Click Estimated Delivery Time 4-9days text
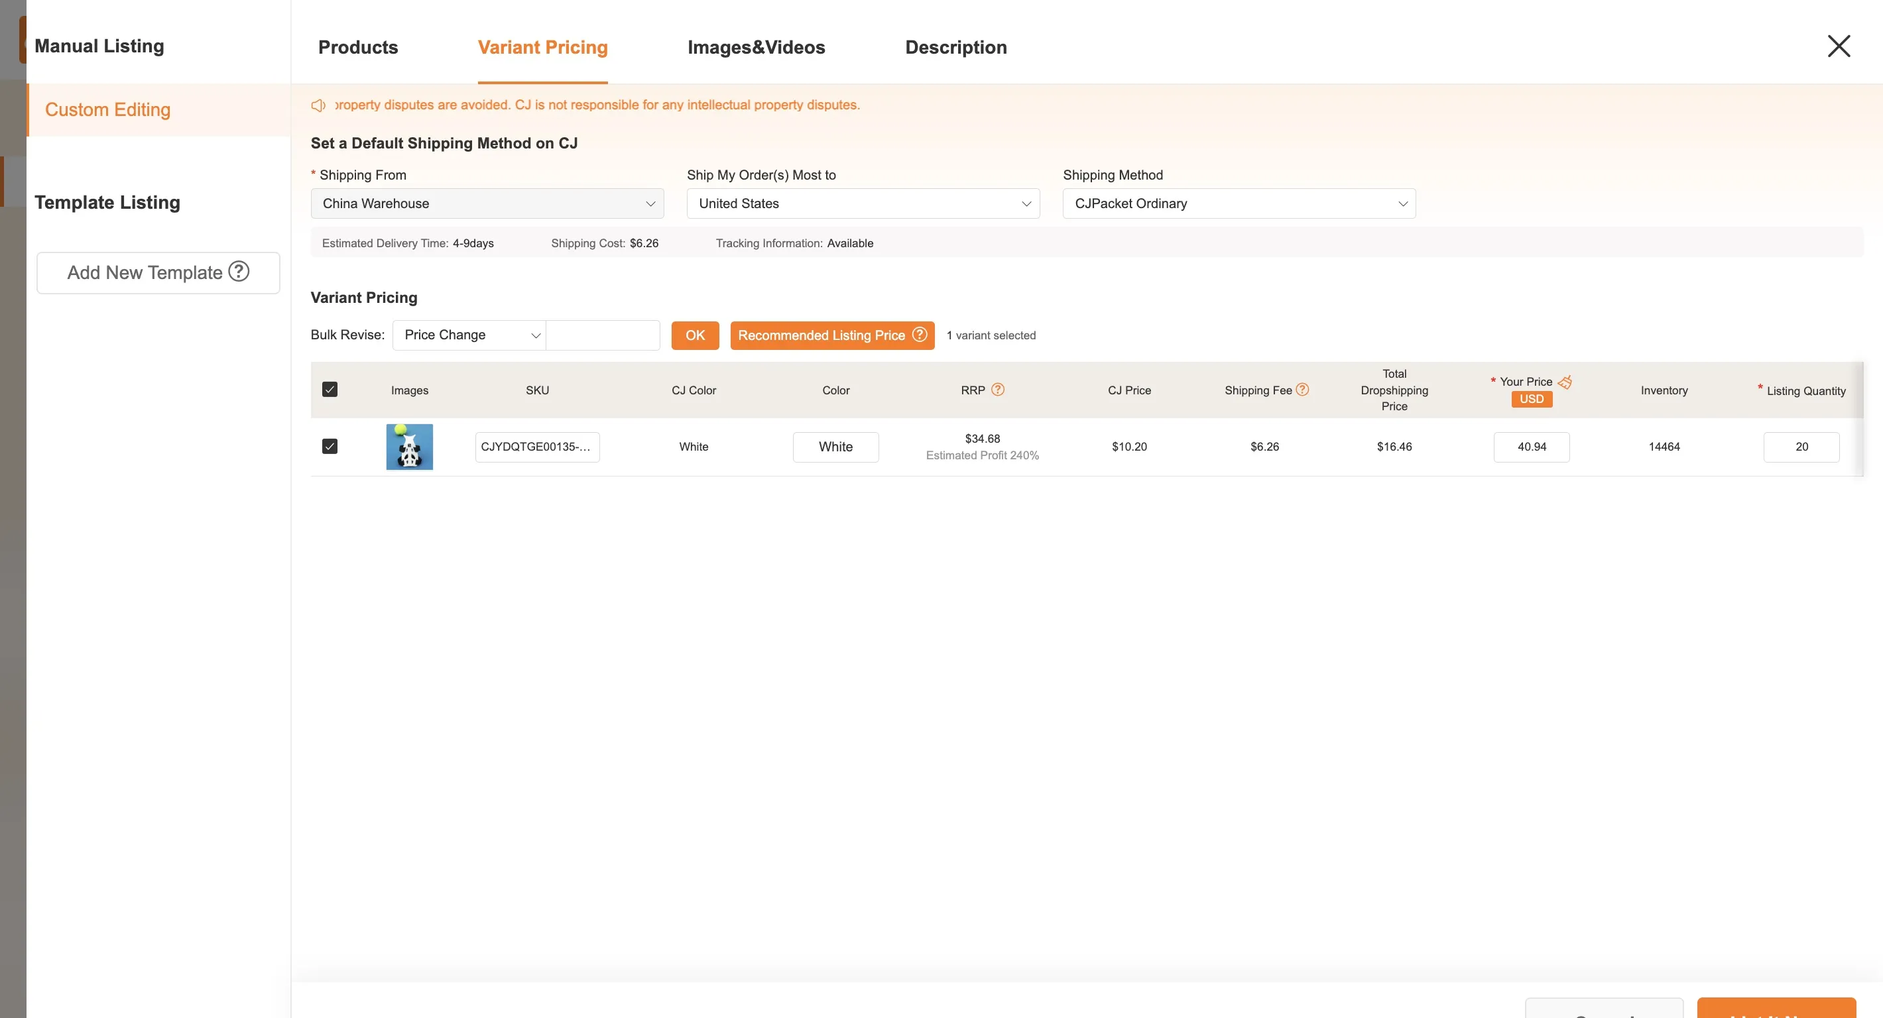Image resolution: width=1883 pixels, height=1018 pixels. [x=408, y=243]
